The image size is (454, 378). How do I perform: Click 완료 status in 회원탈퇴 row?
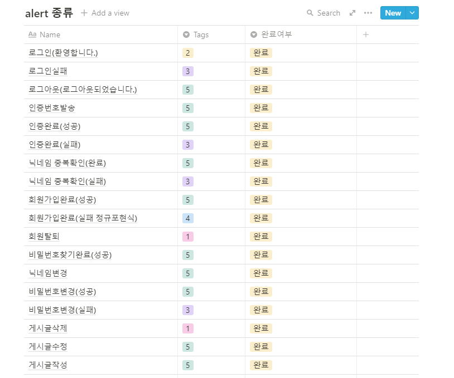tap(261, 237)
